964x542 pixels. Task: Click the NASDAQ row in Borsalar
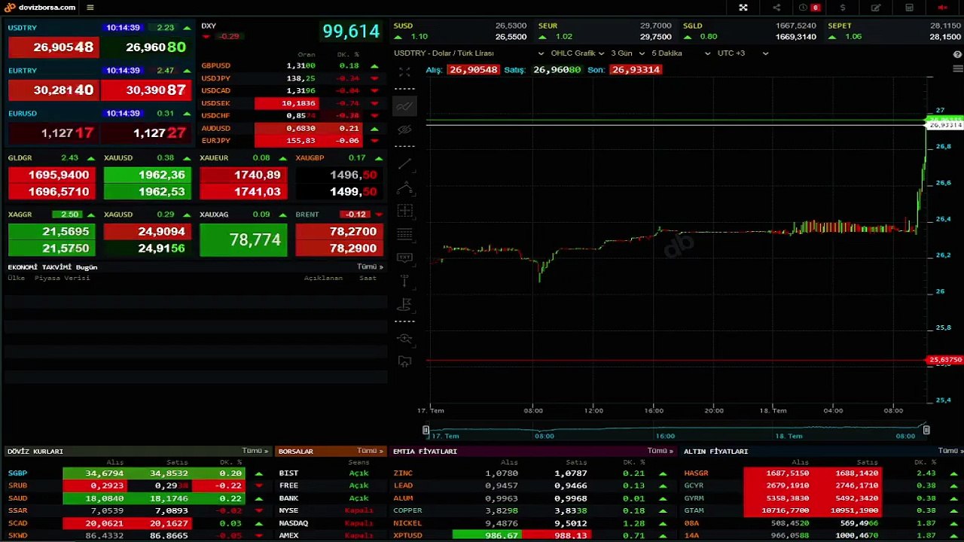[330, 523]
